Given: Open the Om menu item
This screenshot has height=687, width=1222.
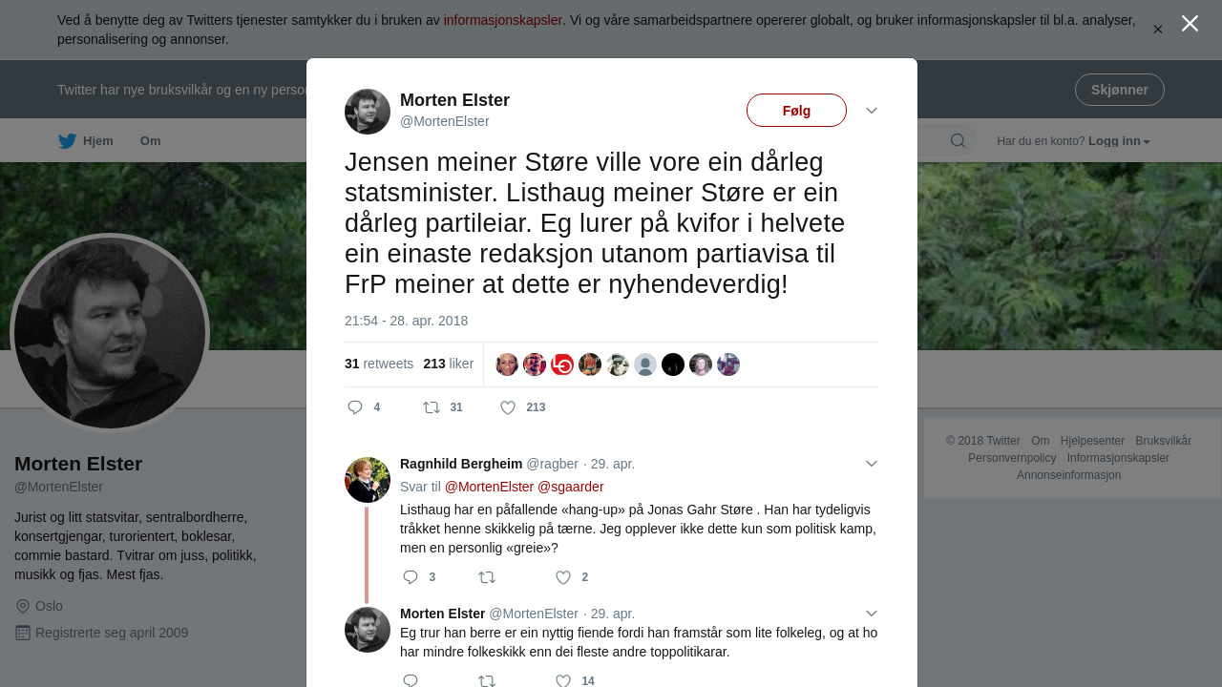Looking at the screenshot, I should [x=151, y=141].
